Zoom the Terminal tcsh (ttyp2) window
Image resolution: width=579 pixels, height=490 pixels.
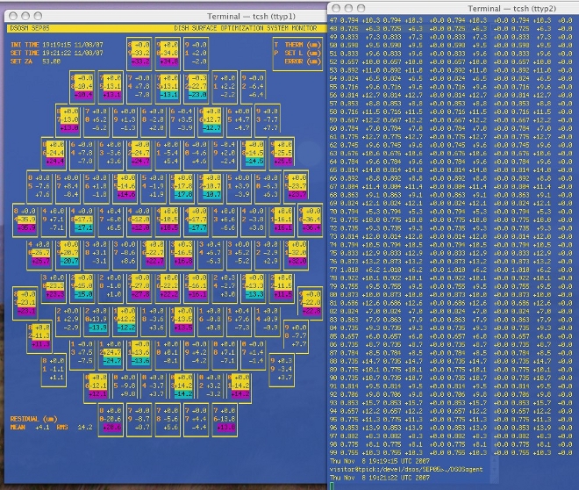[x=361, y=8]
